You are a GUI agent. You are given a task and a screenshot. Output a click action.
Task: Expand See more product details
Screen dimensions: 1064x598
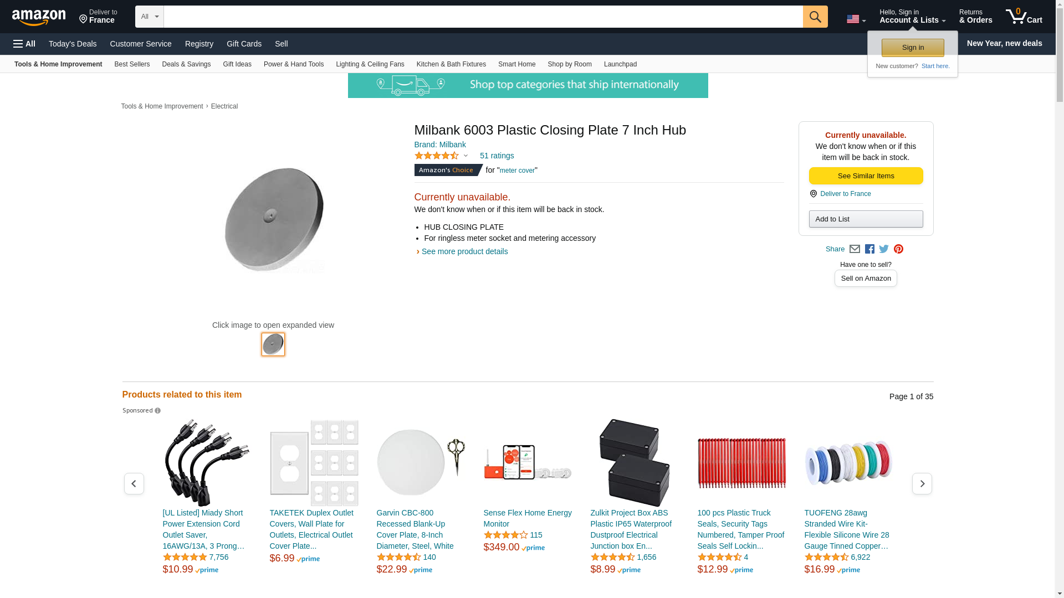tap(464, 251)
